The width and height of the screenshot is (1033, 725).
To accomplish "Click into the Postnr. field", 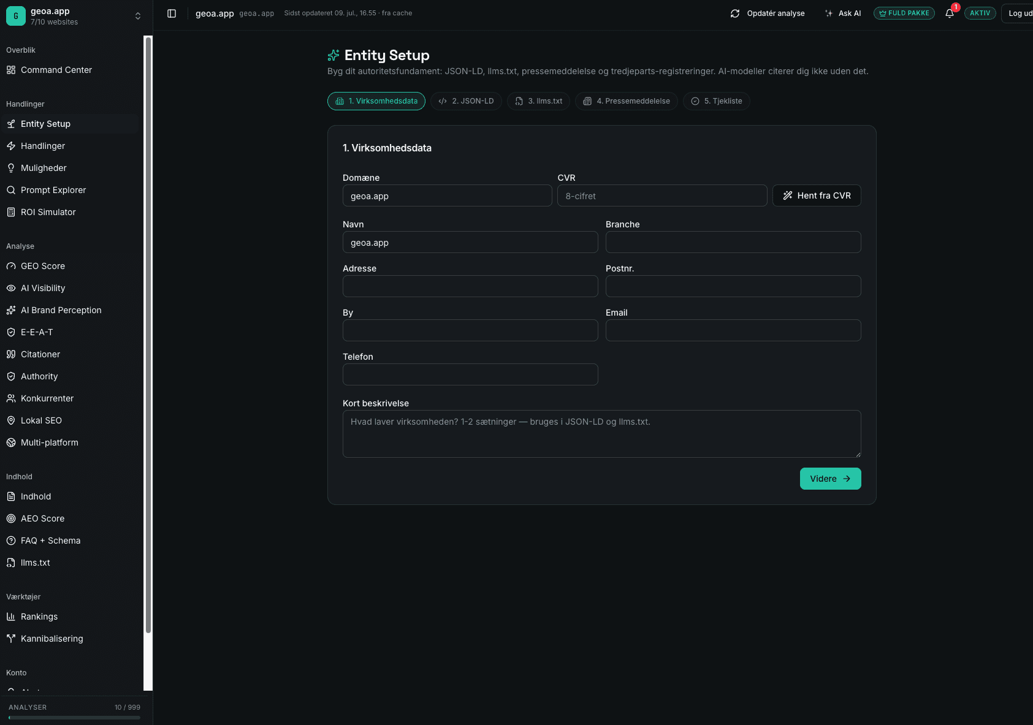I will 733,287.
